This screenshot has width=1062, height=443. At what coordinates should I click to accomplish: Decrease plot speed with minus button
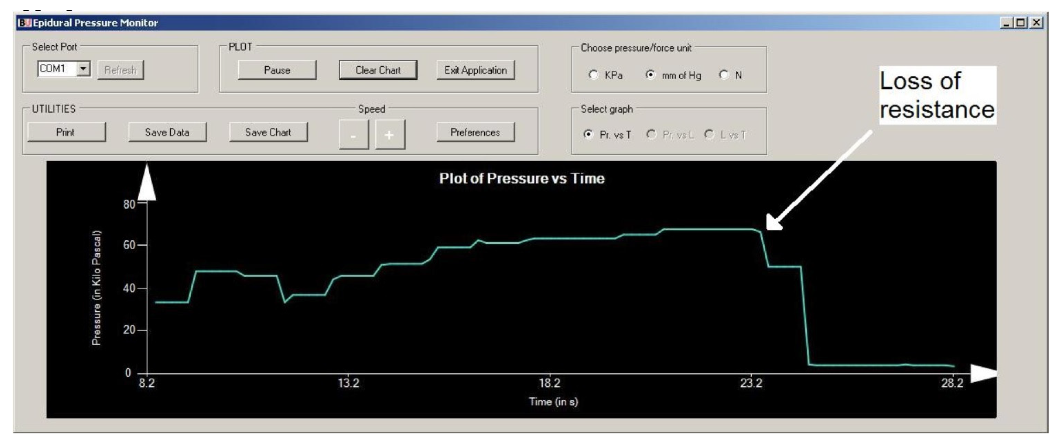354,135
